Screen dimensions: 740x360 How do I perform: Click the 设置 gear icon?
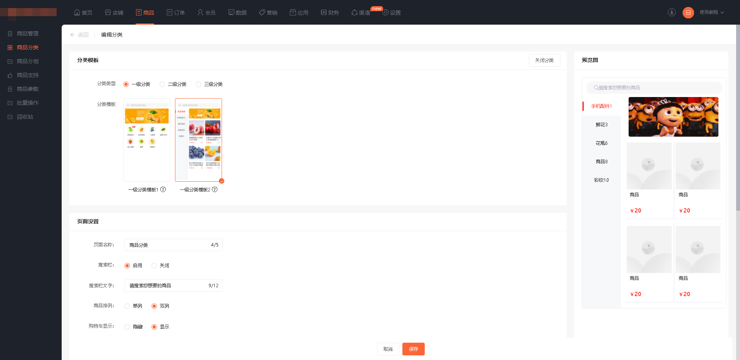(385, 12)
